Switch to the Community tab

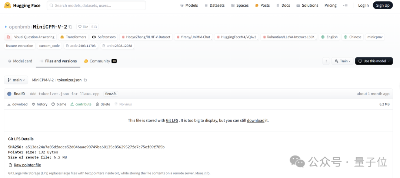coord(100,61)
